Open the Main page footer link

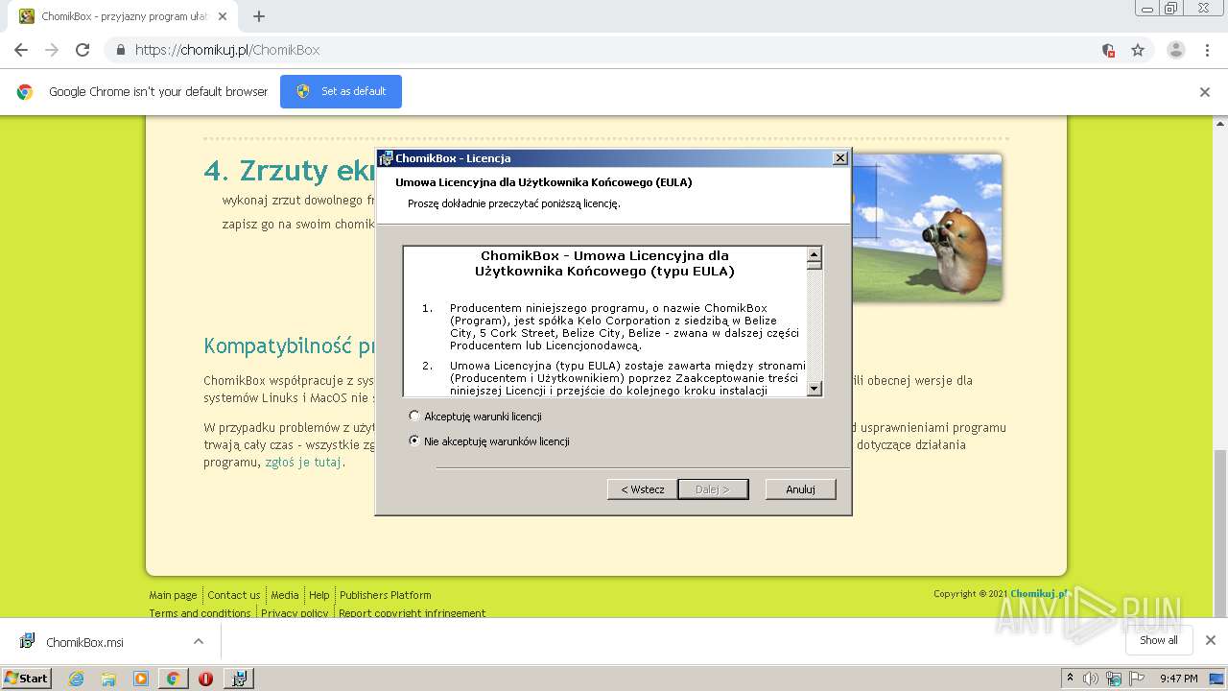[173, 595]
